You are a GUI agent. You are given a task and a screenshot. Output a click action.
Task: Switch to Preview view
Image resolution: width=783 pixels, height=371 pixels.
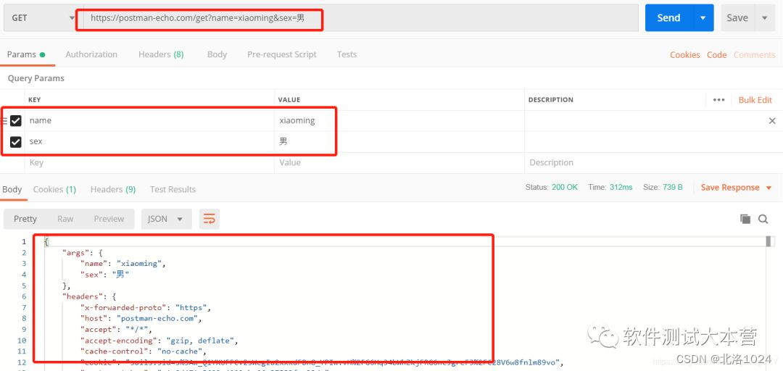click(109, 219)
